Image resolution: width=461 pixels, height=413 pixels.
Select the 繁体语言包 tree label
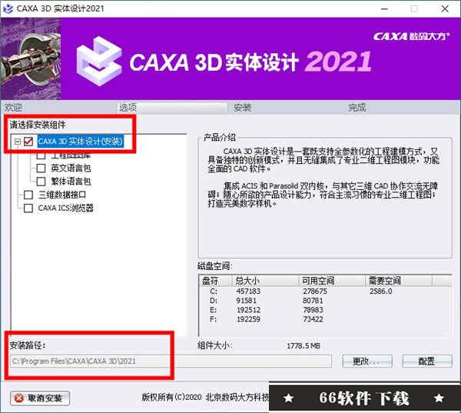point(71,182)
